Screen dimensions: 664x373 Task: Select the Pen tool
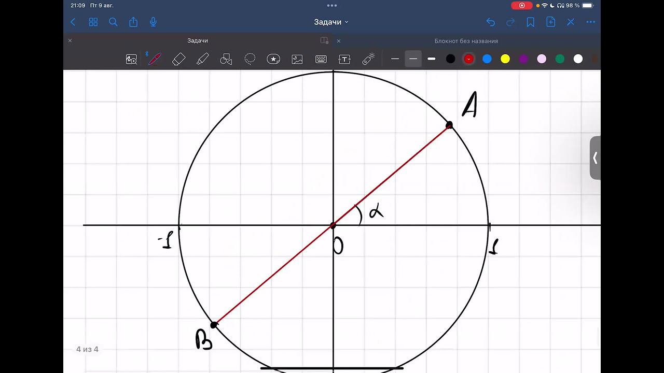click(x=154, y=59)
